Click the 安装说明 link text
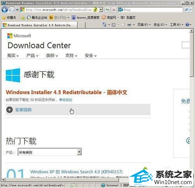This screenshot has width=195, height=188. [23, 110]
